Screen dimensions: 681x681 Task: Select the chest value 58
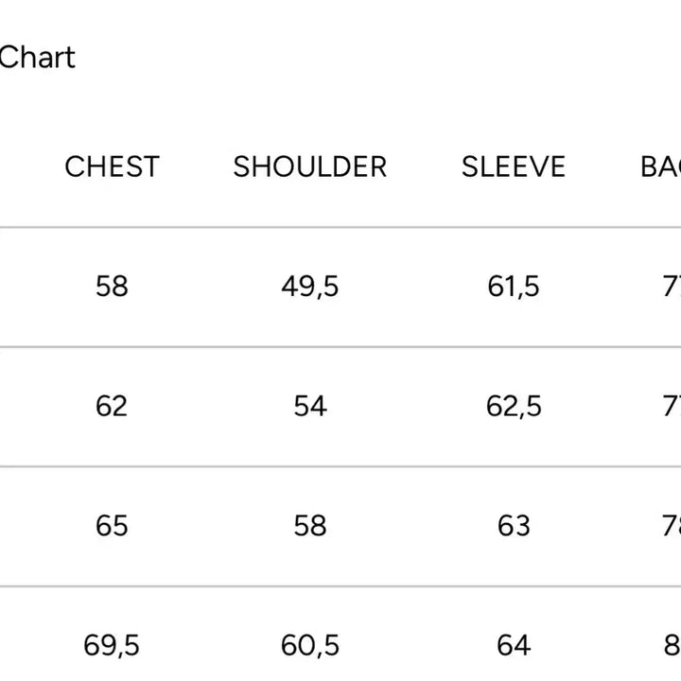pos(112,286)
